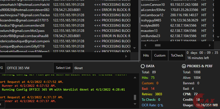The height and width of the screenshot is (109, 220).
Task: Click the down arrow of hits list vertical scrollbar
Action: pyautogui.click(x=218, y=37)
